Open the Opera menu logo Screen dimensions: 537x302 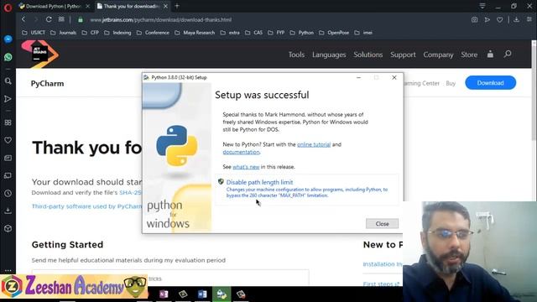point(8,7)
